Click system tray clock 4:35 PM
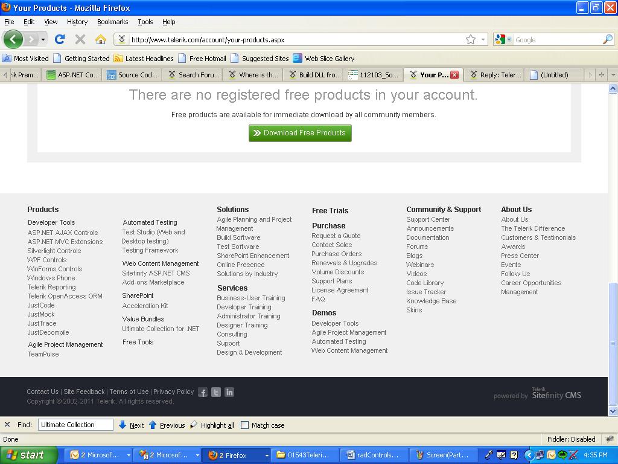This screenshot has height=464, width=618. (596, 455)
